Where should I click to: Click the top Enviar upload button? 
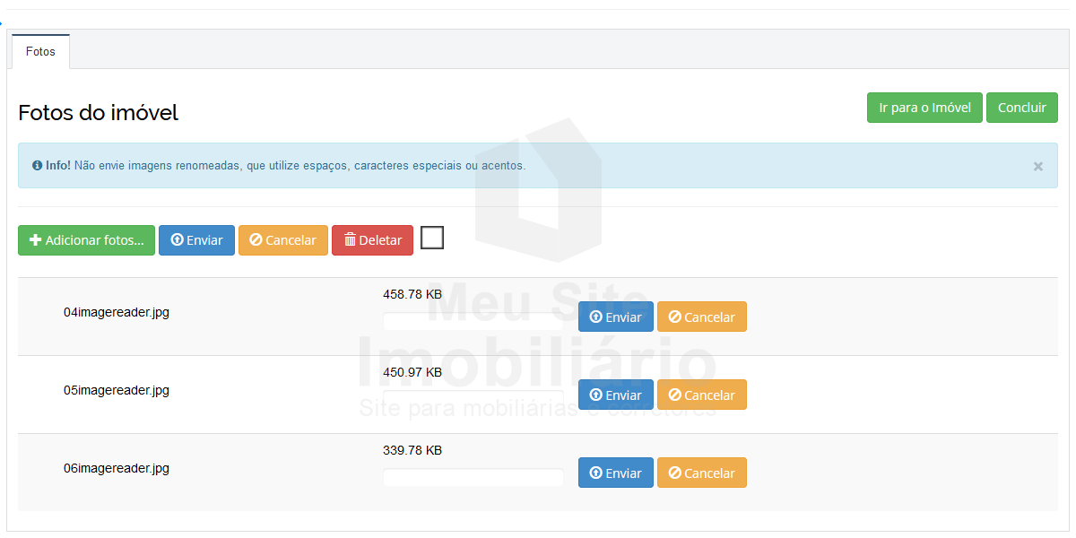[196, 240]
